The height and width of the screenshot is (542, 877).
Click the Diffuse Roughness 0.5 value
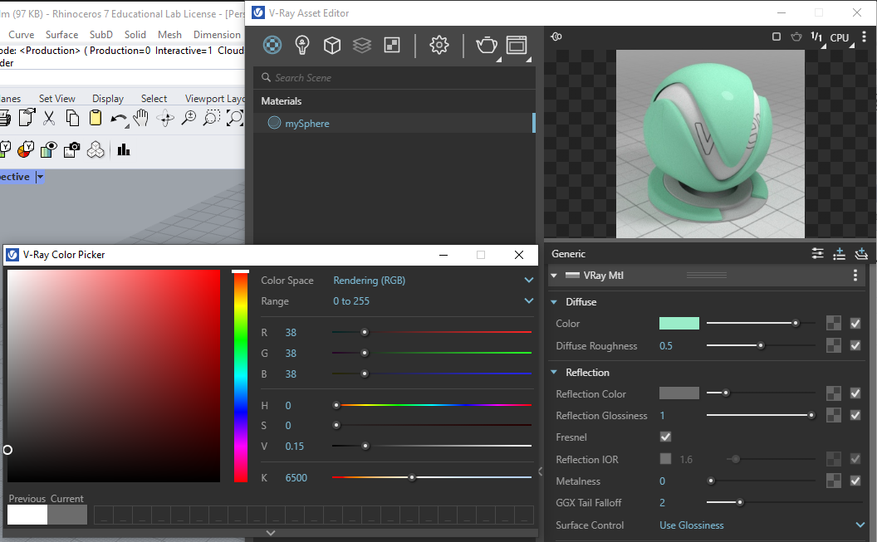665,346
